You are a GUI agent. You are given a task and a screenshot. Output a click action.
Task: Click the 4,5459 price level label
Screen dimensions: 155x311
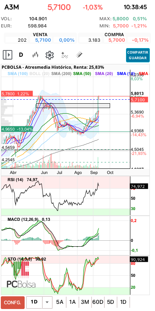point(8,148)
